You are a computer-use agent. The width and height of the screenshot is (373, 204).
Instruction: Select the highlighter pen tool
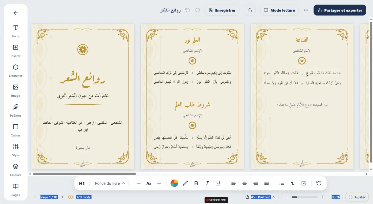tap(185, 183)
